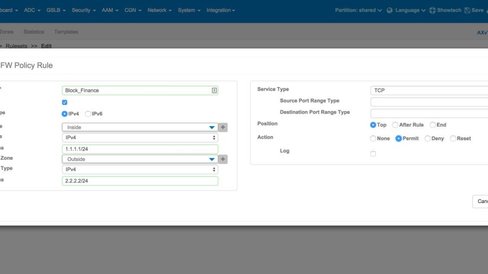Open the Outside zone dropdown
The image size is (488, 274).
[x=140, y=159]
